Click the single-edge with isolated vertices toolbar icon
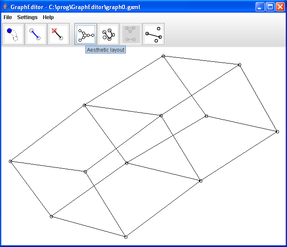 [154, 34]
